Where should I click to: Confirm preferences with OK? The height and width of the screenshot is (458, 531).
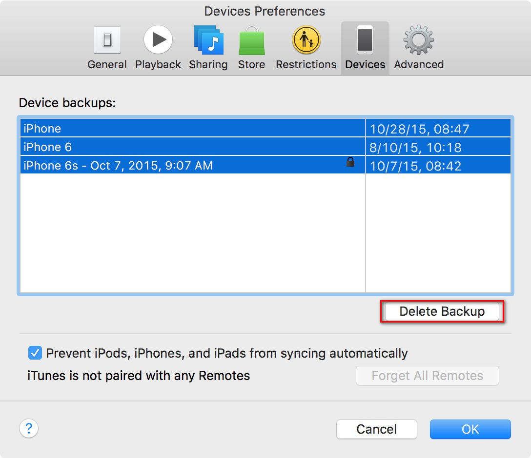coord(470,429)
